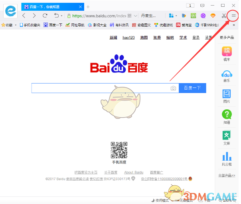This screenshot has width=241, height=204.
Task: Click the undo closed-tab arrow icon
Action: [57, 16]
